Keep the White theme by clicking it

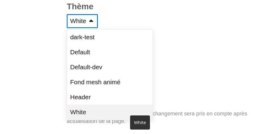[x=110, y=112]
